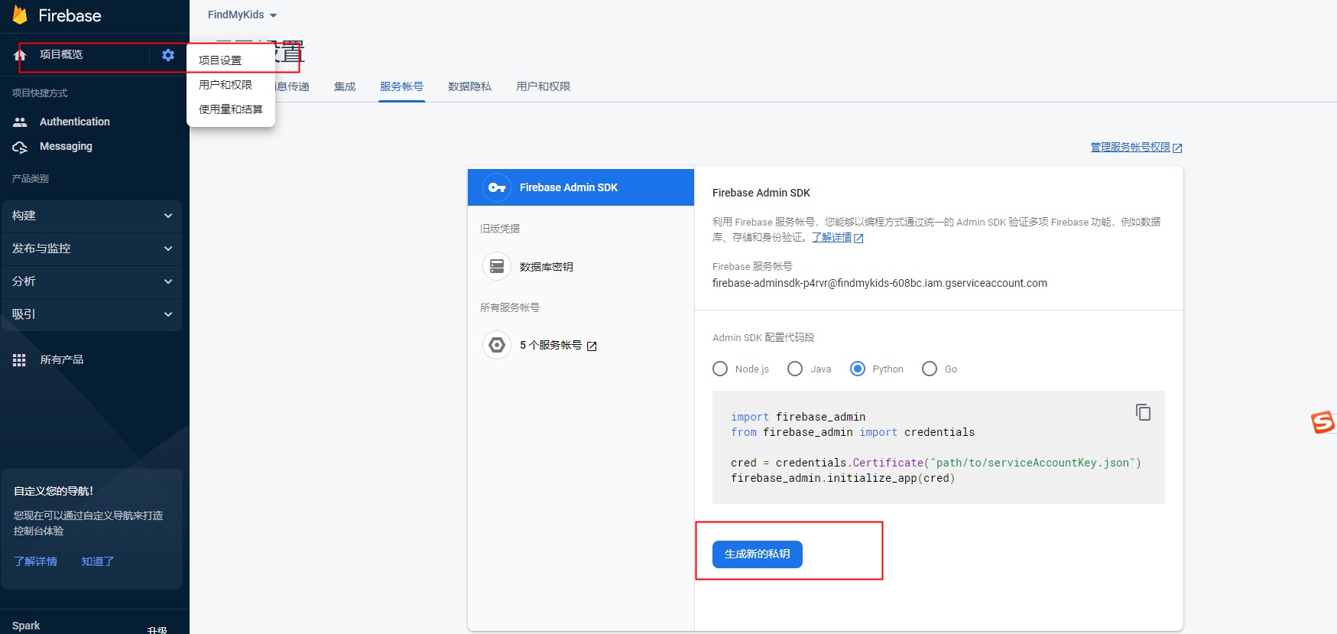Click the 升级 upgrade button
This screenshot has width=1337, height=634.
[x=157, y=629]
